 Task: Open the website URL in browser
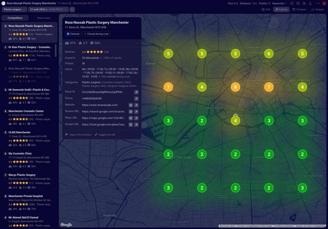131,105
